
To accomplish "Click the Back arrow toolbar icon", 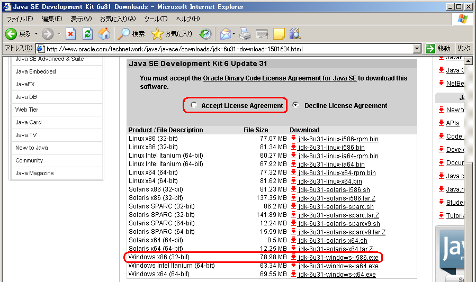I will (11, 34).
